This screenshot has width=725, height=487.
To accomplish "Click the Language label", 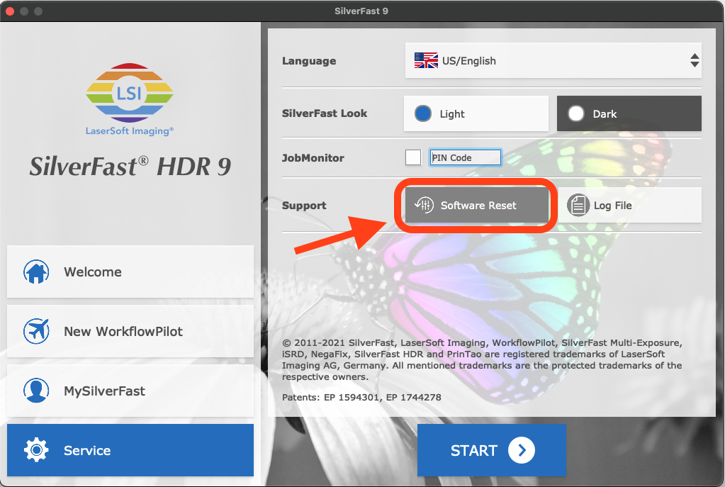I will click(x=309, y=61).
